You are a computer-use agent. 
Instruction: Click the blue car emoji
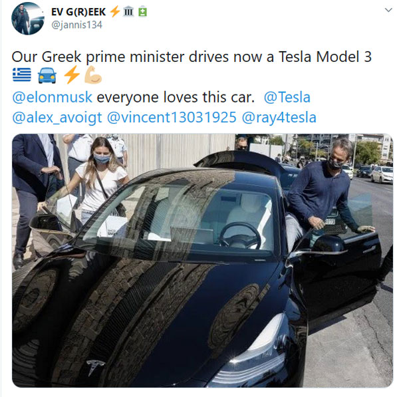(x=47, y=75)
